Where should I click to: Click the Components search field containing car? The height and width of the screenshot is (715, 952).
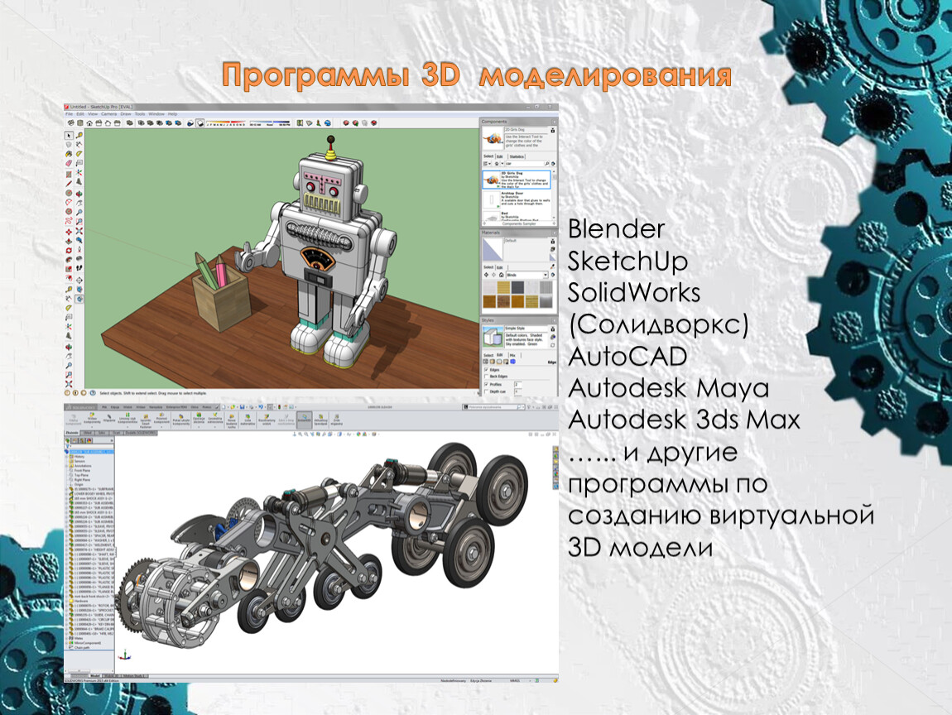525,164
